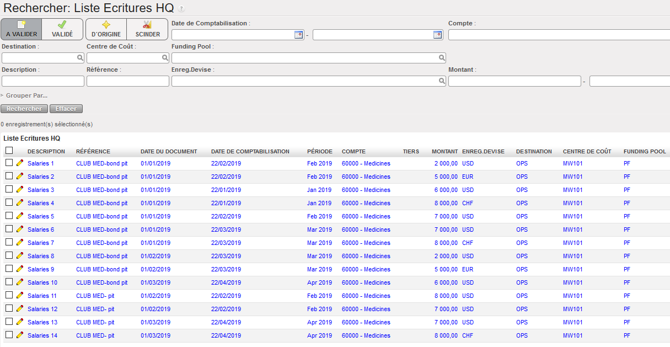Toggle the Validé filter button

click(x=62, y=29)
